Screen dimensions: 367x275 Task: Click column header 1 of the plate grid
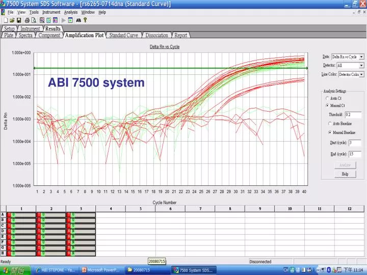(x=21, y=209)
